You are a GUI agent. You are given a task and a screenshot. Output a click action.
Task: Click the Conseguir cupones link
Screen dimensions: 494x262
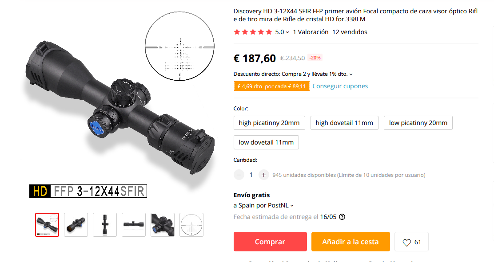(340, 86)
